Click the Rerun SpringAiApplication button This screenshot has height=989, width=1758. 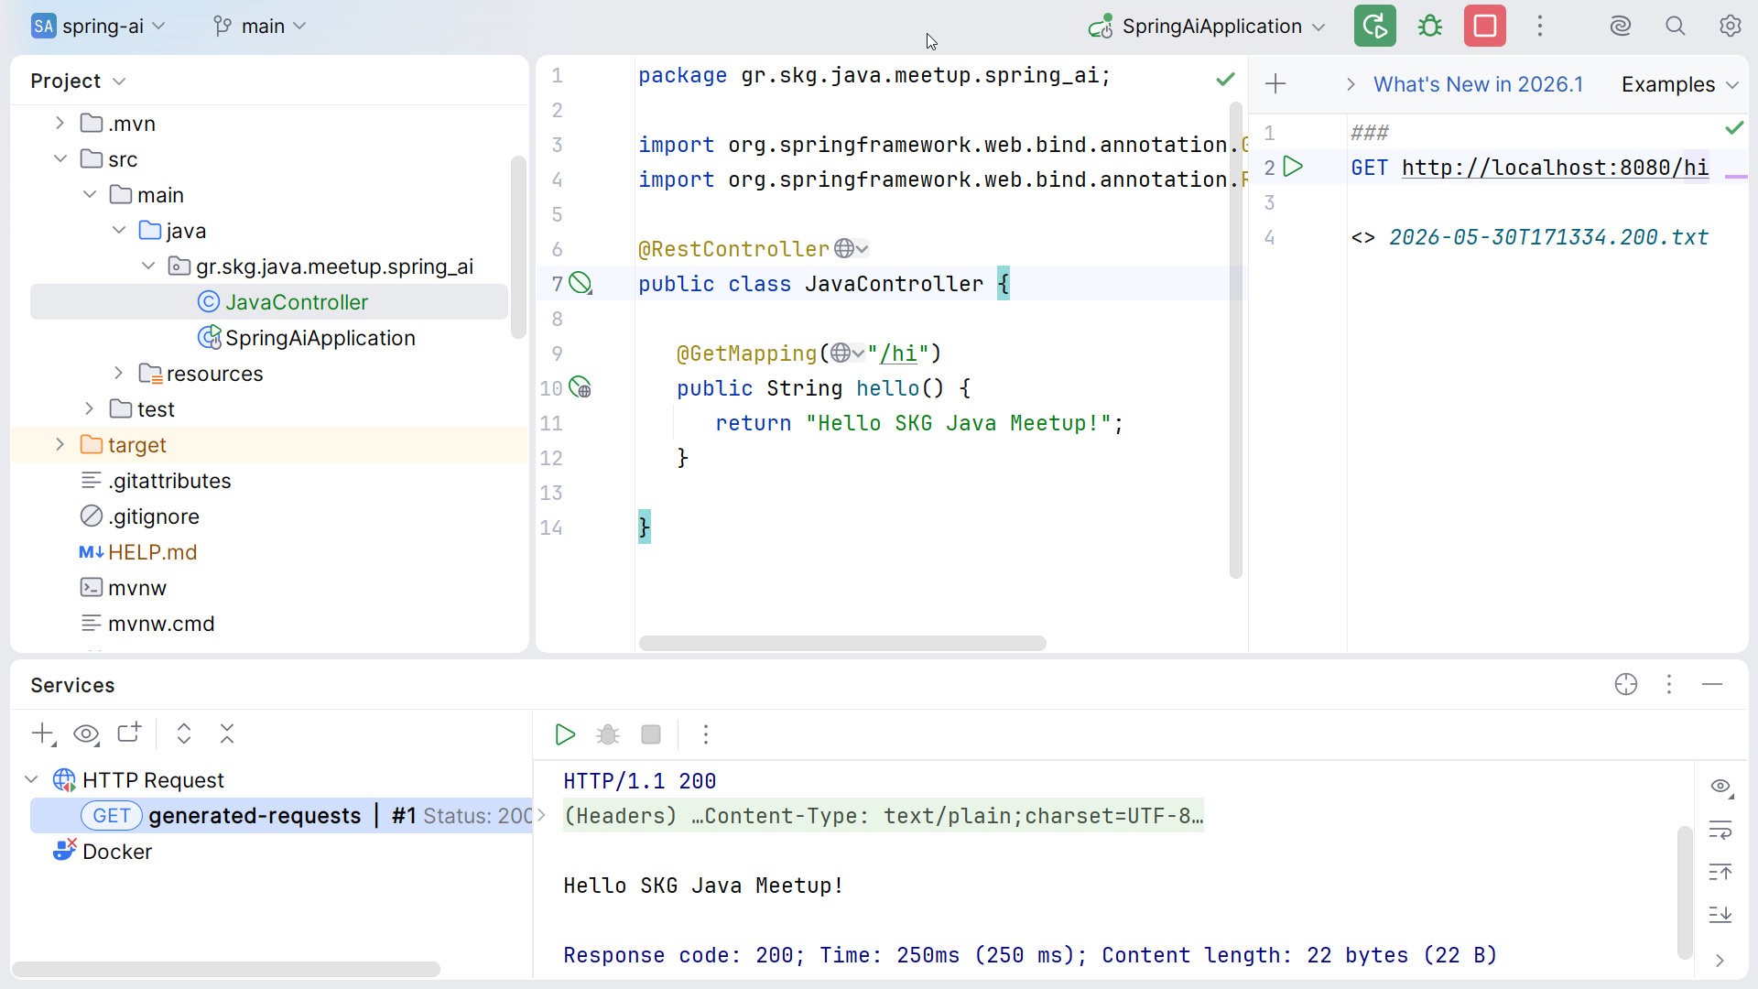tap(1374, 26)
